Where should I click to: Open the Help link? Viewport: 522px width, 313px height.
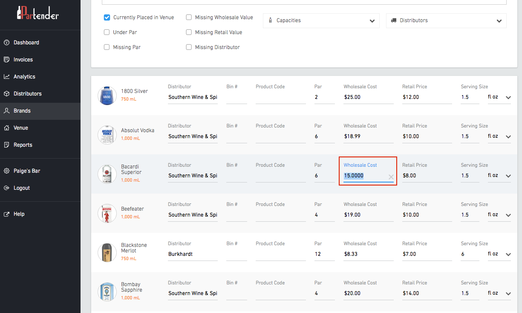point(19,214)
